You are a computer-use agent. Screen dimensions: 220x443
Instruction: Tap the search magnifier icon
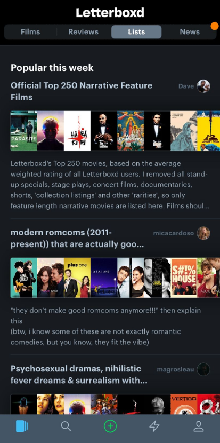(66, 426)
